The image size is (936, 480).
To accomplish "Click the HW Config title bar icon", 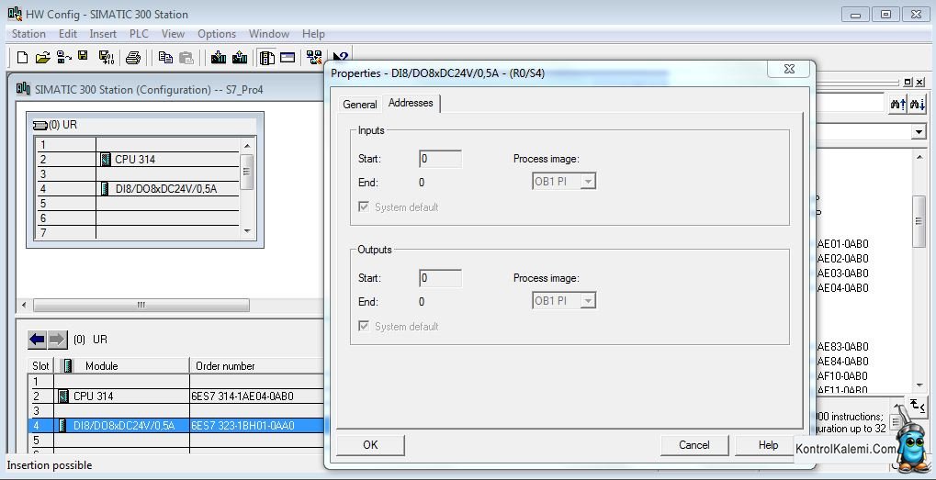I will pyautogui.click(x=15, y=14).
